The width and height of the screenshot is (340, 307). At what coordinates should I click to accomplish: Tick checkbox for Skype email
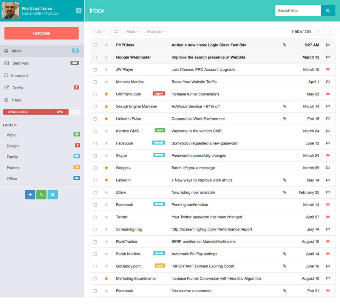pos(95,156)
